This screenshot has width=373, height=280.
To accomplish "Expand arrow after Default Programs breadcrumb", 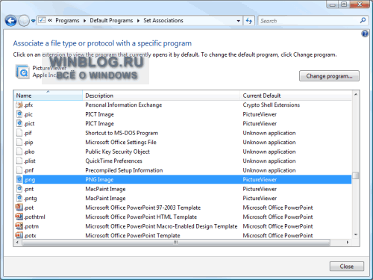I will tap(138, 21).
